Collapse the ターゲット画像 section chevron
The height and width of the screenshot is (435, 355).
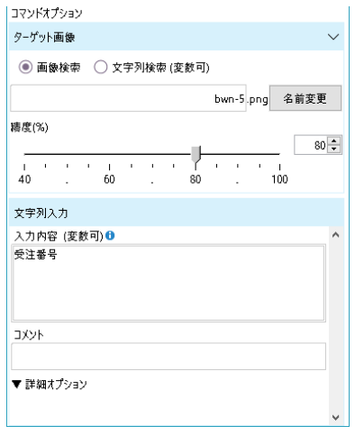coord(333,37)
